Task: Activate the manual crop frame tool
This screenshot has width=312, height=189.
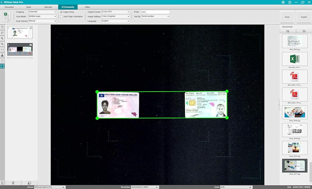Action: tap(2, 66)
